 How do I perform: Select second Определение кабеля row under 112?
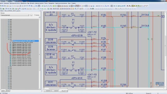point(22,43)
